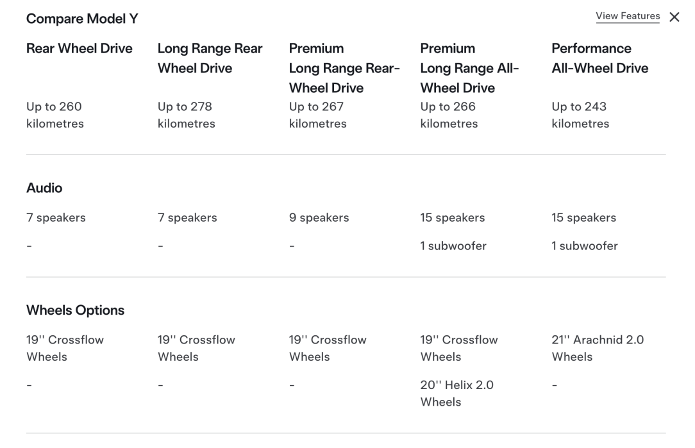Viewport: 695px width, 448px height.
Task: Click 19'' Crossflow Wheels under Rear Wheel Drive
Action: coord(65,348)
